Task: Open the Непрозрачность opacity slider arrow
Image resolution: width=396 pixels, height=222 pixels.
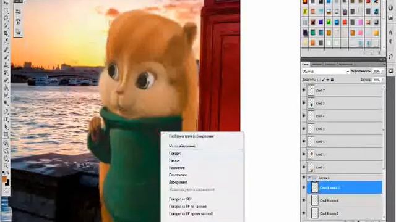Action: pos(383,72)
